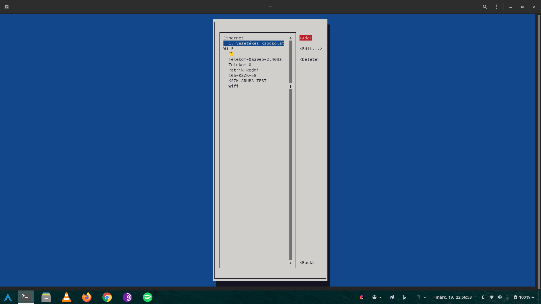Select the thinking-face emoji Wi-Fi entry
The width and height of the screenshot is (541, 304).
[231, 54]
